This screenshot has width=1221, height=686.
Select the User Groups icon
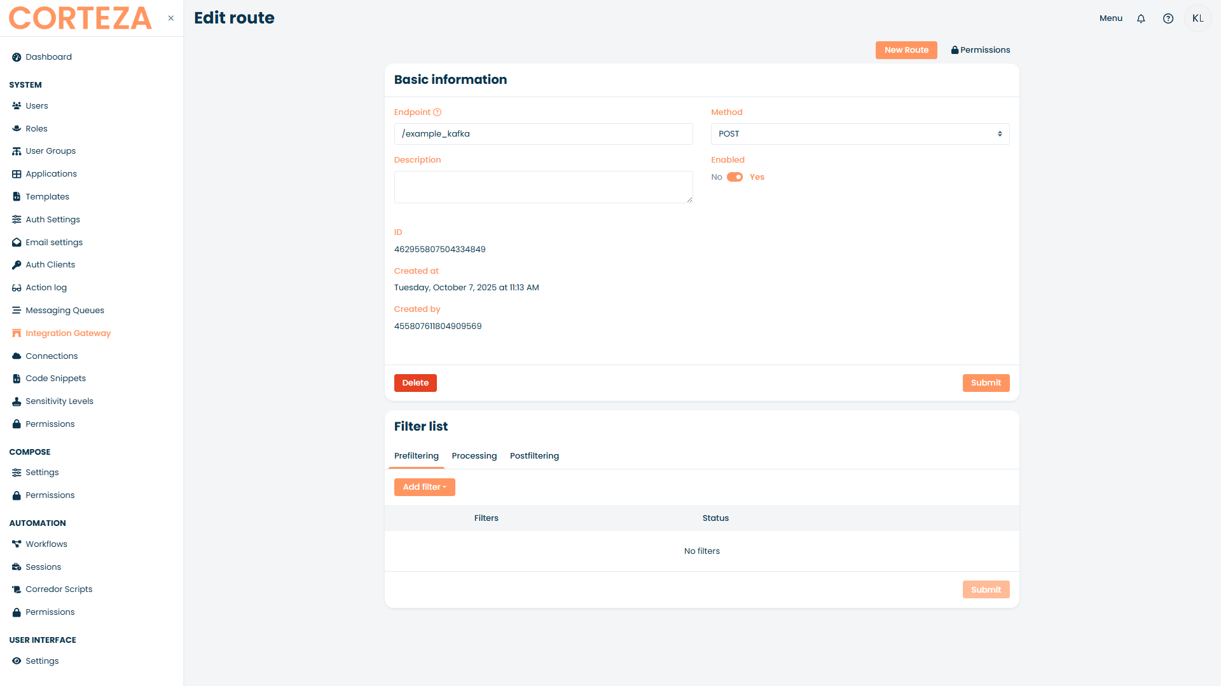(x=17, y=151)
